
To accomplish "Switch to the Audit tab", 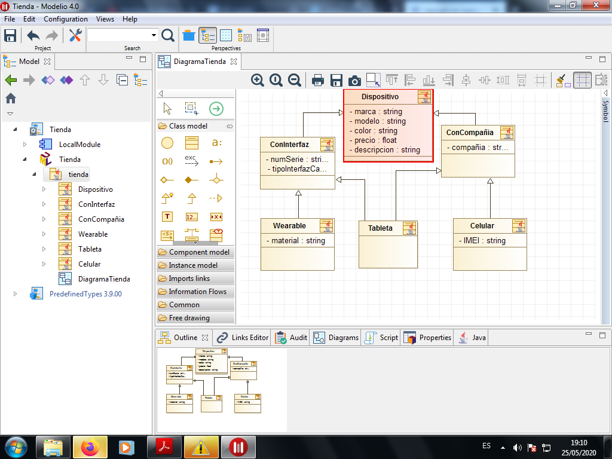I will pos(291,338).
